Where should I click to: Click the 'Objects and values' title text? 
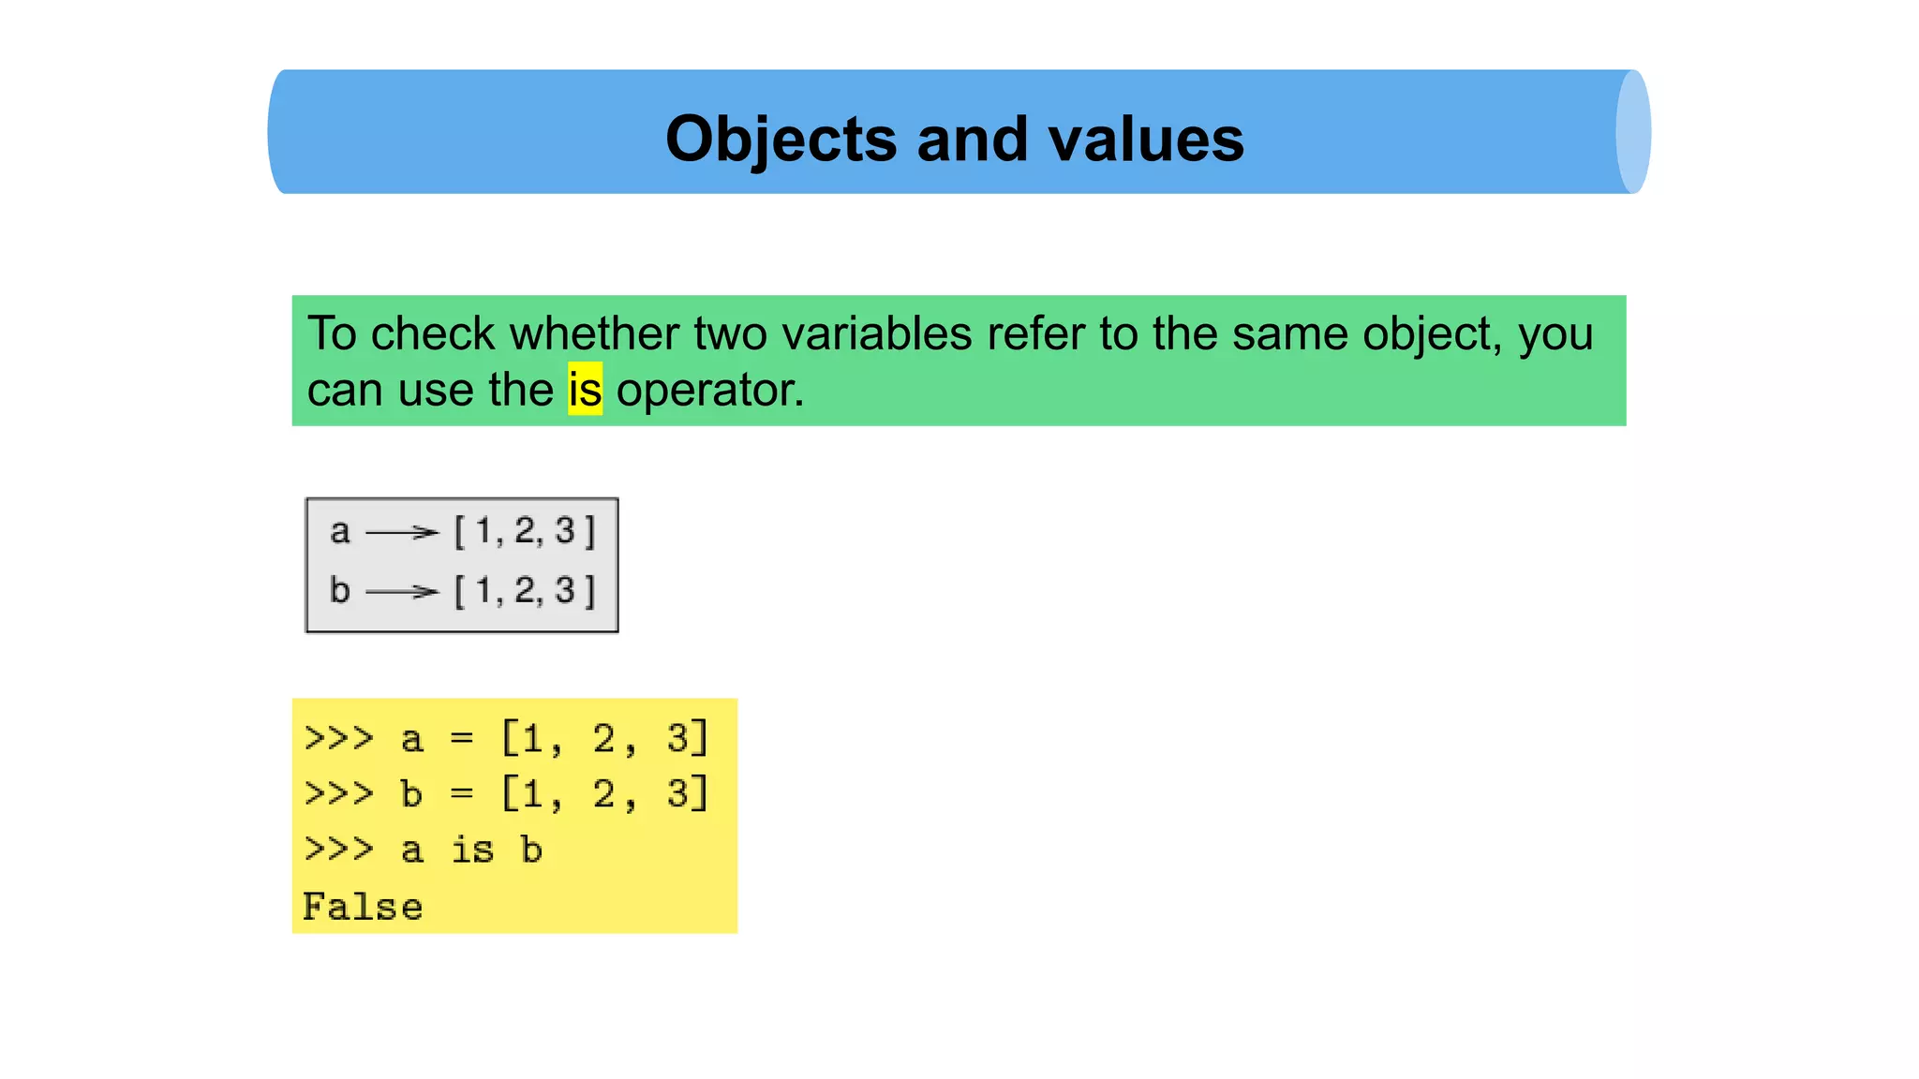(x=954, y=139)
